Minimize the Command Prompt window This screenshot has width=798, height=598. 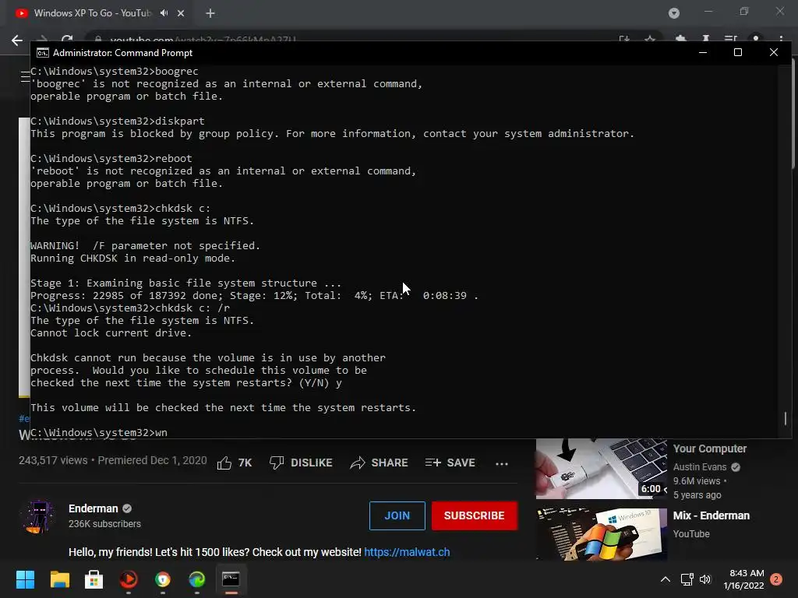703,52
